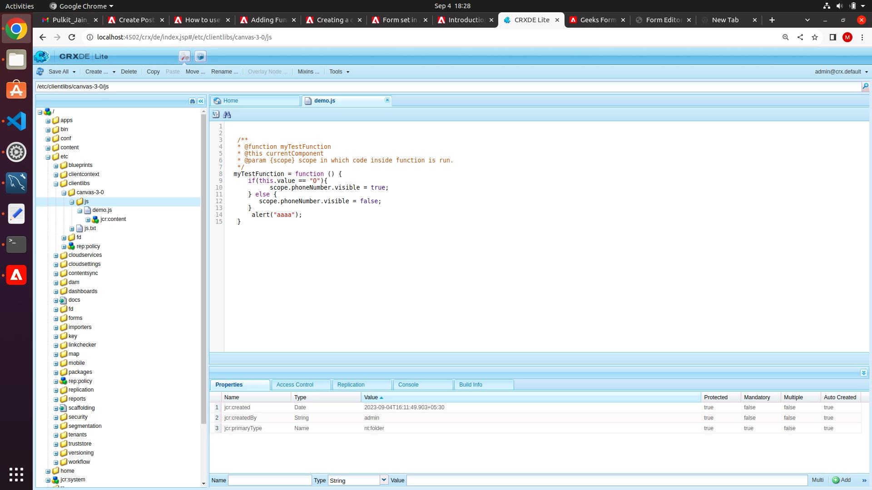The image size is (872, 490).
Task: Collapse the repository tree panel with double-arrow
Action: (x=201, y=101)
